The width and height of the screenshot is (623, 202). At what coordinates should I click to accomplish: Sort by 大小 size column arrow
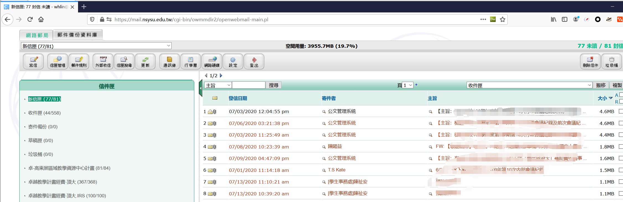click(611, 98)
